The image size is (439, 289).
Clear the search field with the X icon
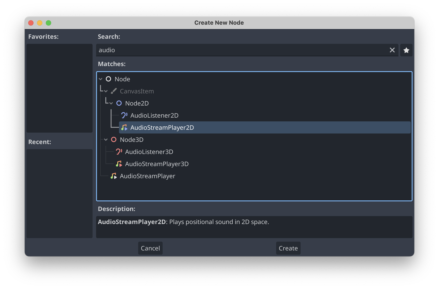392,50
